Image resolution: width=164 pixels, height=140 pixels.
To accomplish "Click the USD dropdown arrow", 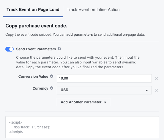I will (147, 90).
